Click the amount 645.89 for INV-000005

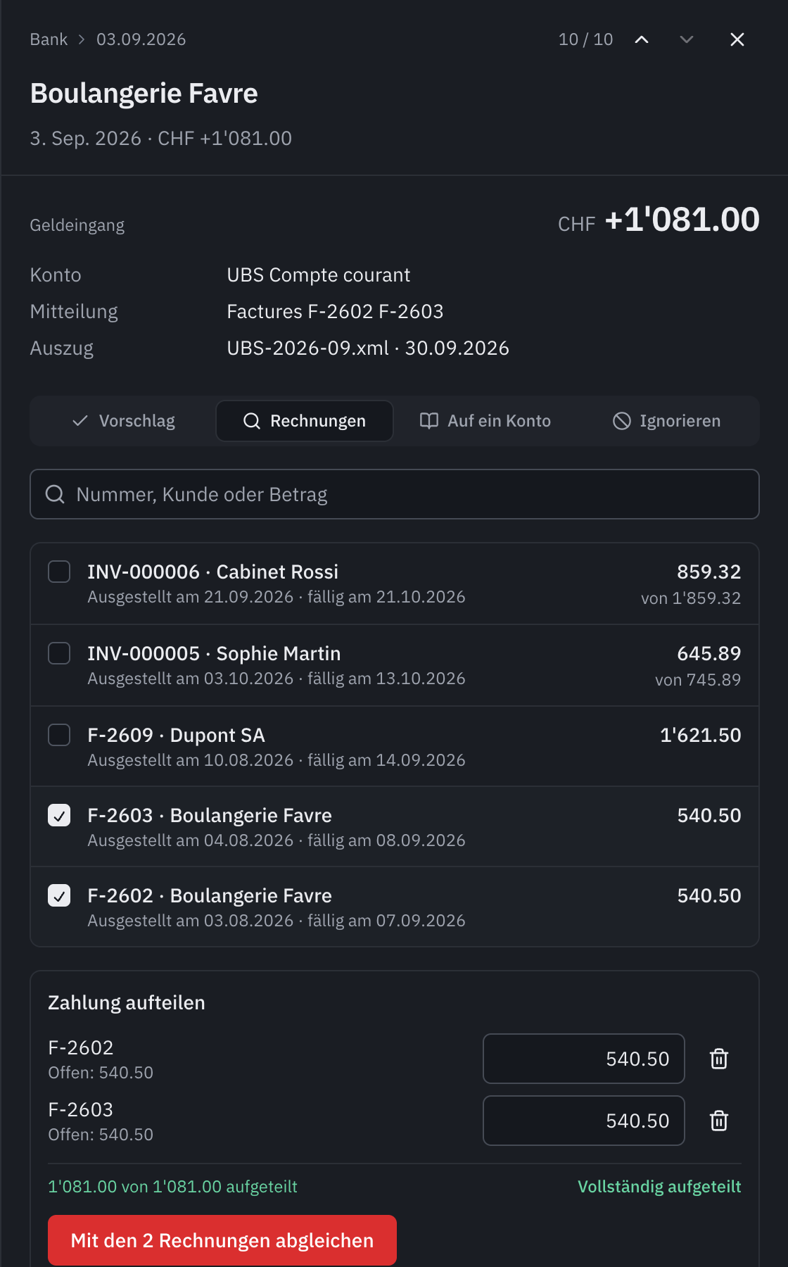709,653
